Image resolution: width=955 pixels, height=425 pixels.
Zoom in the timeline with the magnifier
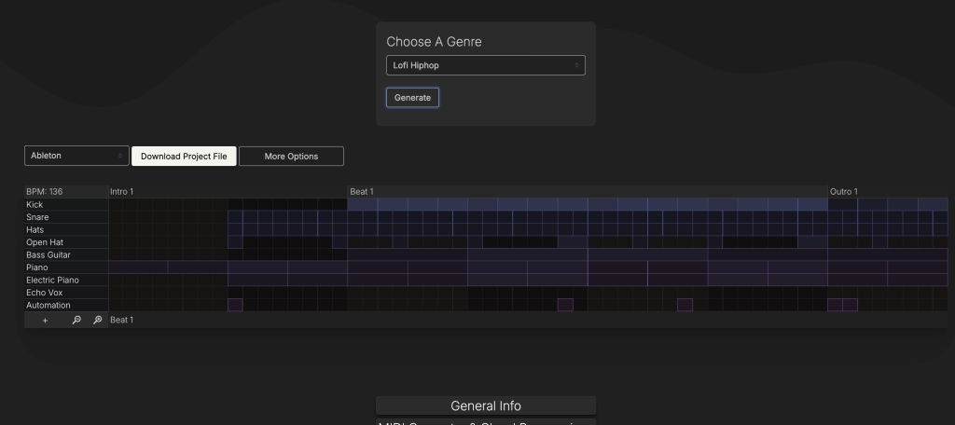click(x=97, y=321)
